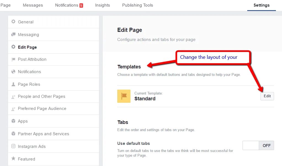Click the yellow Standard template flag thumbnail
Viewport: 282px width, 166px height.
pos(124,96)
